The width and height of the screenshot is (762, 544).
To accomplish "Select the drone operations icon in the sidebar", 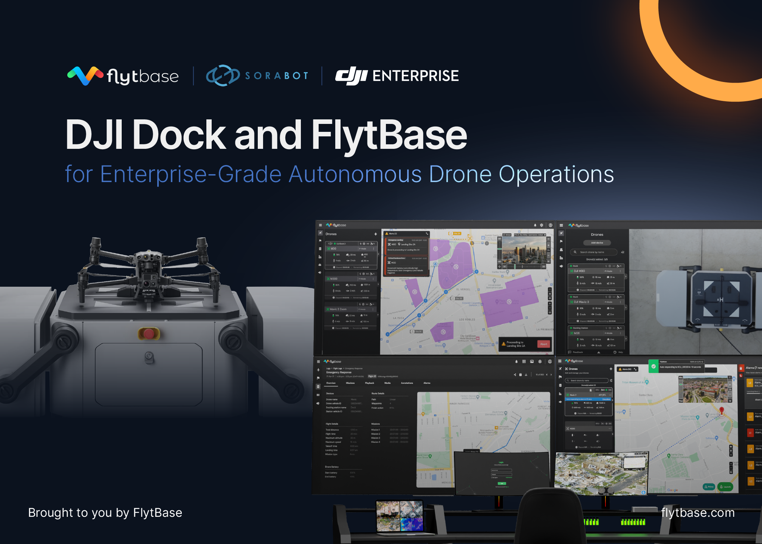I will coord(321,233).
